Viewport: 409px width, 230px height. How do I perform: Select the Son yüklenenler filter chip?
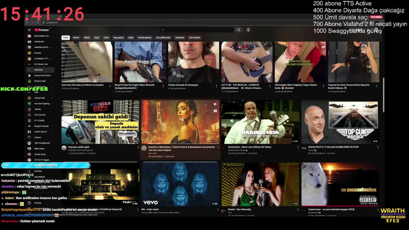click(163, 38)
